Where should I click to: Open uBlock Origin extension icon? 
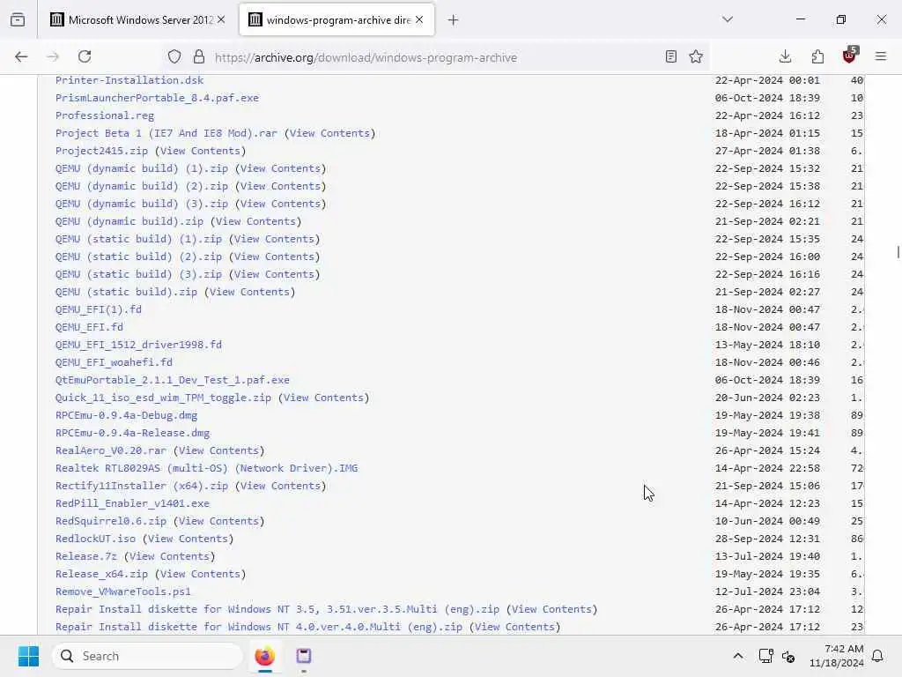tap(850, 56)
